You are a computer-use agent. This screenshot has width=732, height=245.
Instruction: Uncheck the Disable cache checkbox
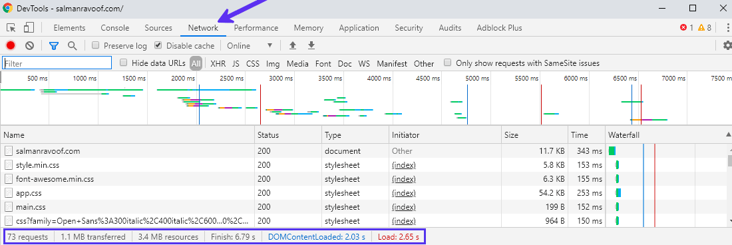pos(158,45)
